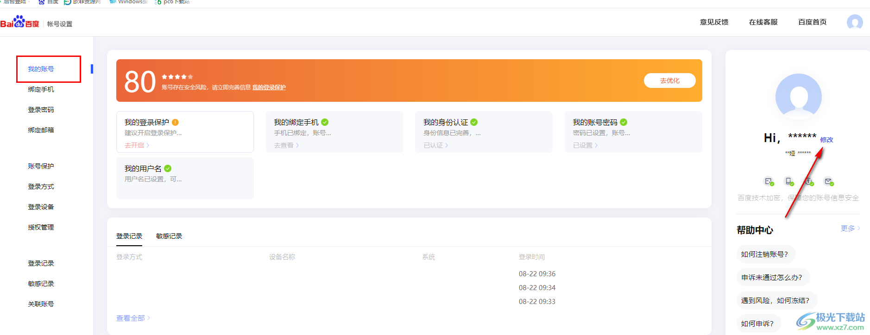Click 查看全部 to view all records

(133, 318)
